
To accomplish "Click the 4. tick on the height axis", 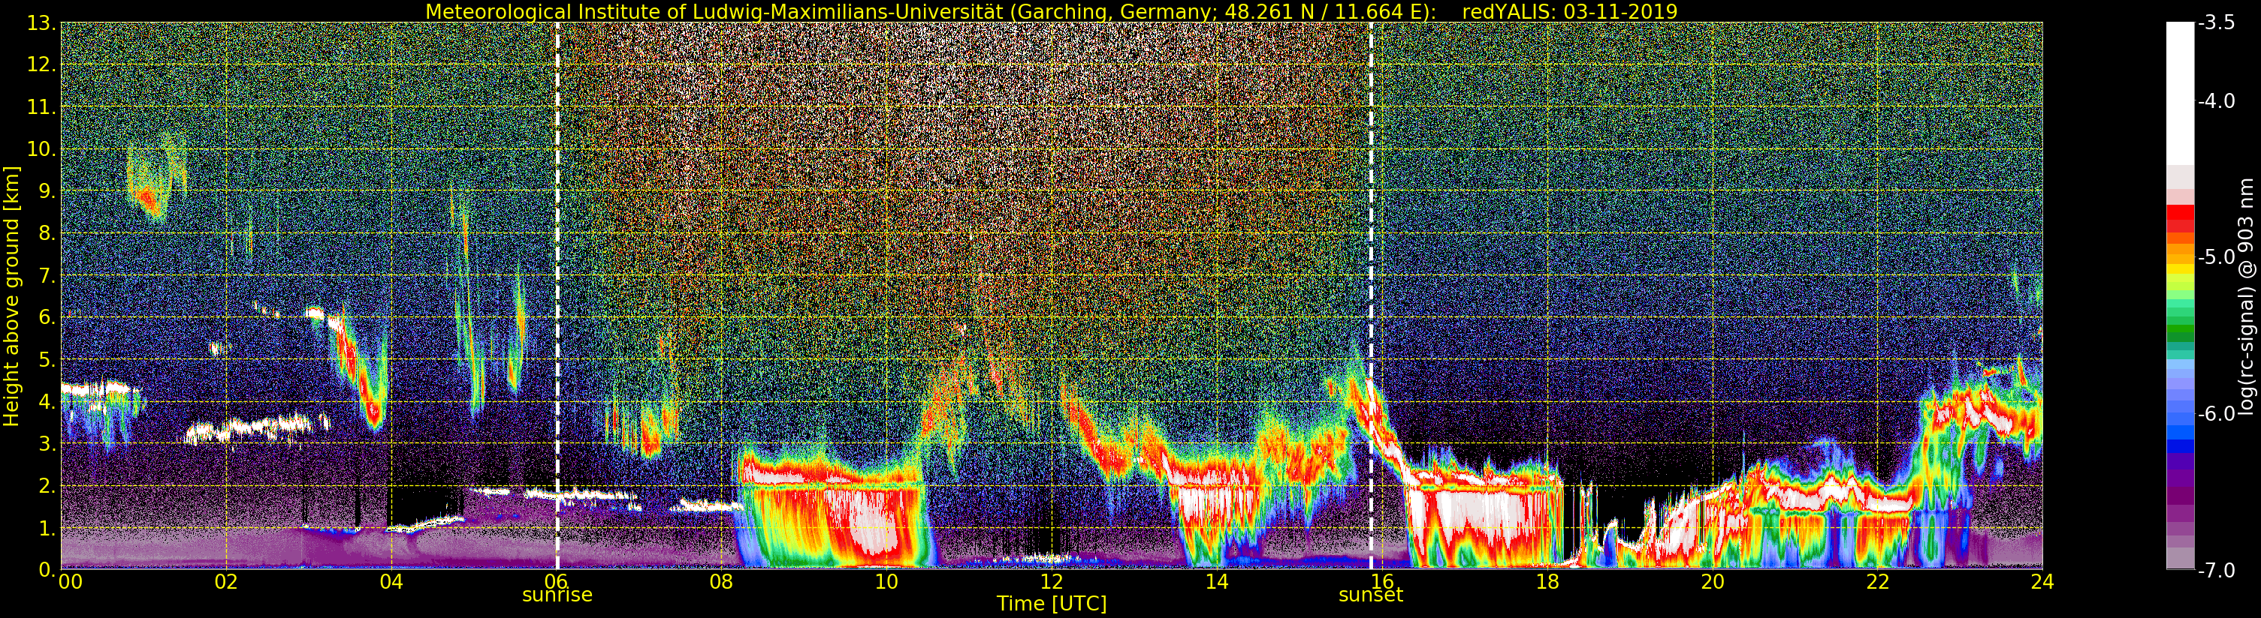I will (x=47, y=401).
